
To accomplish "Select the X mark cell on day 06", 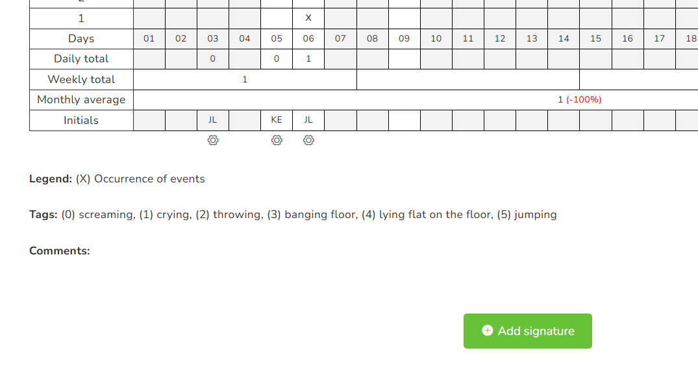I will 308,18.
